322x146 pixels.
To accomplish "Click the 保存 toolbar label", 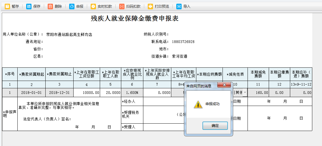I will point(37,6).
